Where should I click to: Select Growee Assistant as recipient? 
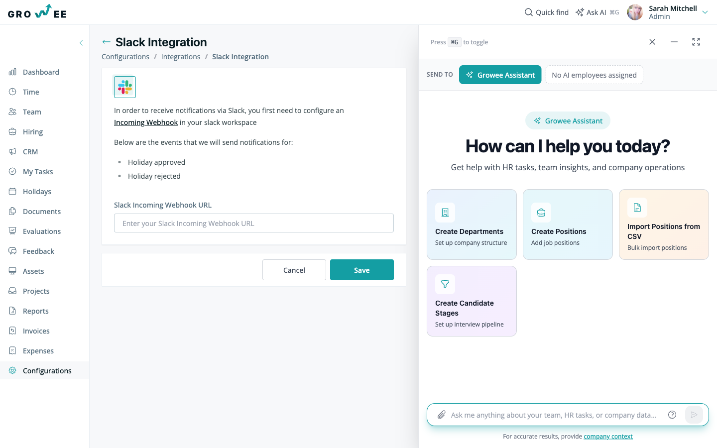point(500,75)
